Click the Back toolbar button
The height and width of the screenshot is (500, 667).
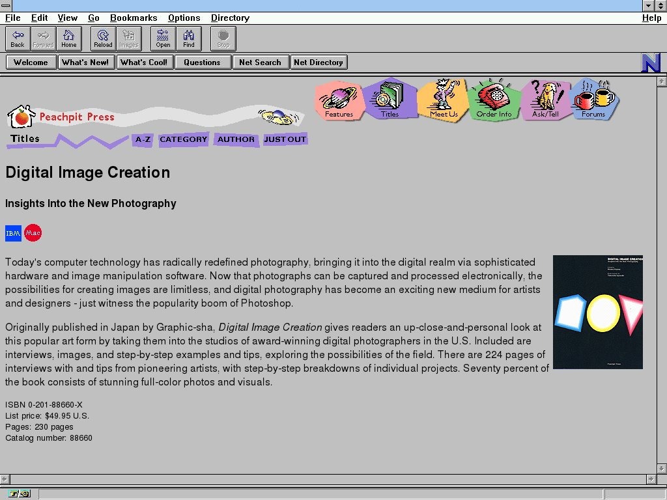tap(18, 38)
